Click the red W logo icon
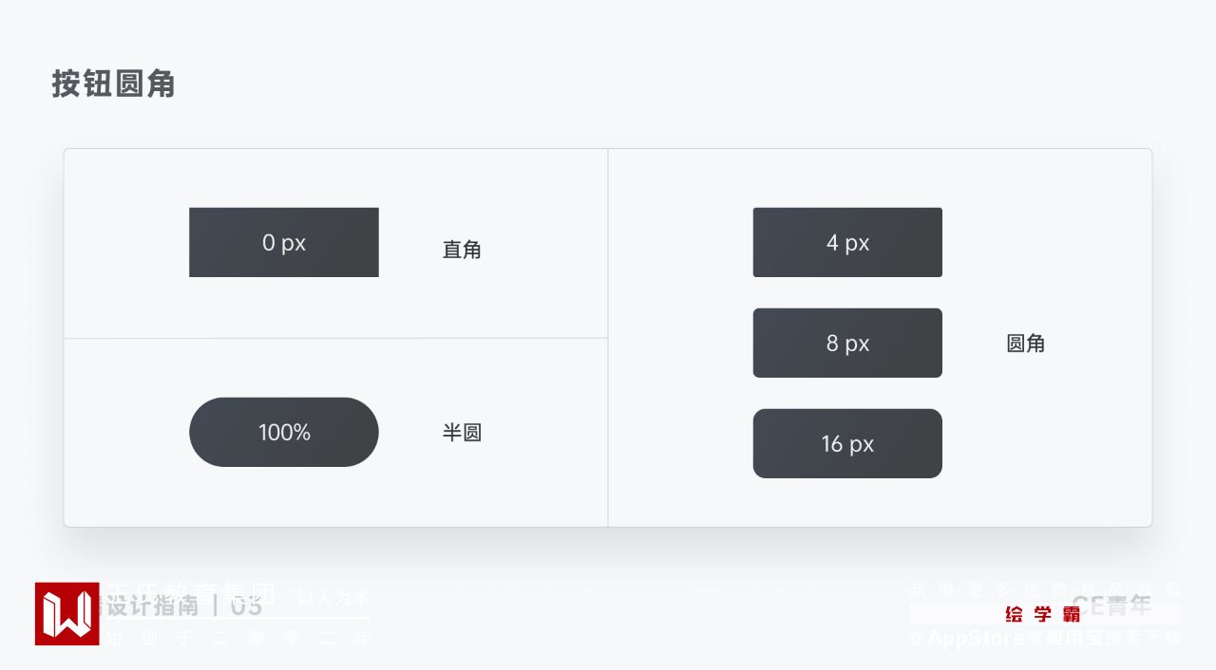Screen dimensions: 1216x670 click(x=66, y=614)
